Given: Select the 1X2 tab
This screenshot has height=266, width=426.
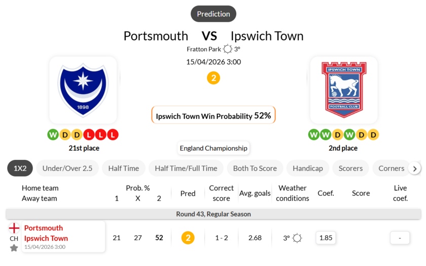Looking at the screenshot, I should click(x=20, y=168).
